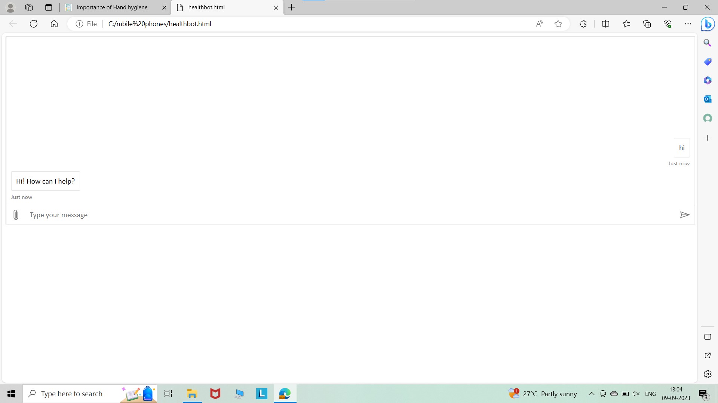Toggle the muted volume icon
Image resolution: width=718 pixels, height=403 pixels.
click(x=636, y=394)
